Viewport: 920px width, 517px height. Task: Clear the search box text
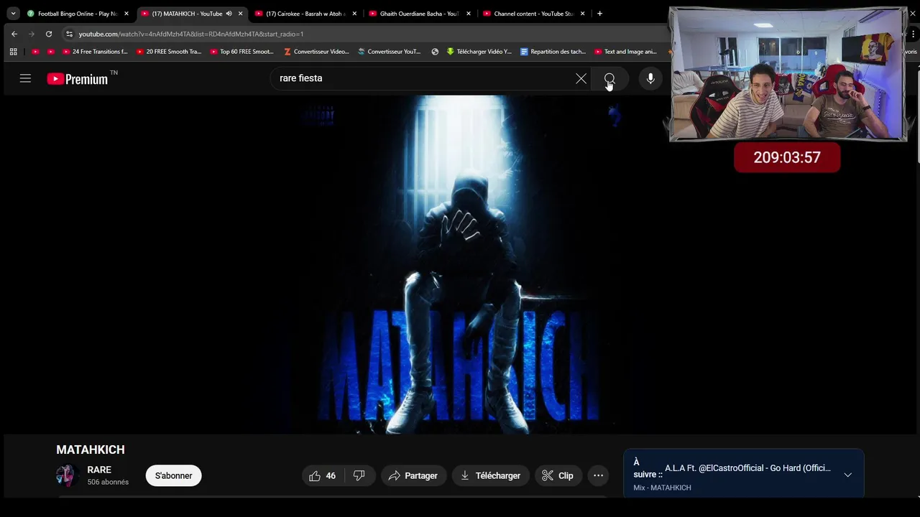tap(581, 78)
